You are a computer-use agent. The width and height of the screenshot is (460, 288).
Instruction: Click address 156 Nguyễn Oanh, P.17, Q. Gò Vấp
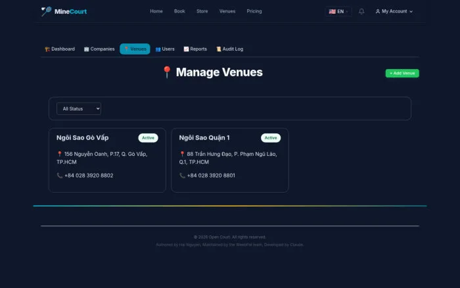pos(102,158)
